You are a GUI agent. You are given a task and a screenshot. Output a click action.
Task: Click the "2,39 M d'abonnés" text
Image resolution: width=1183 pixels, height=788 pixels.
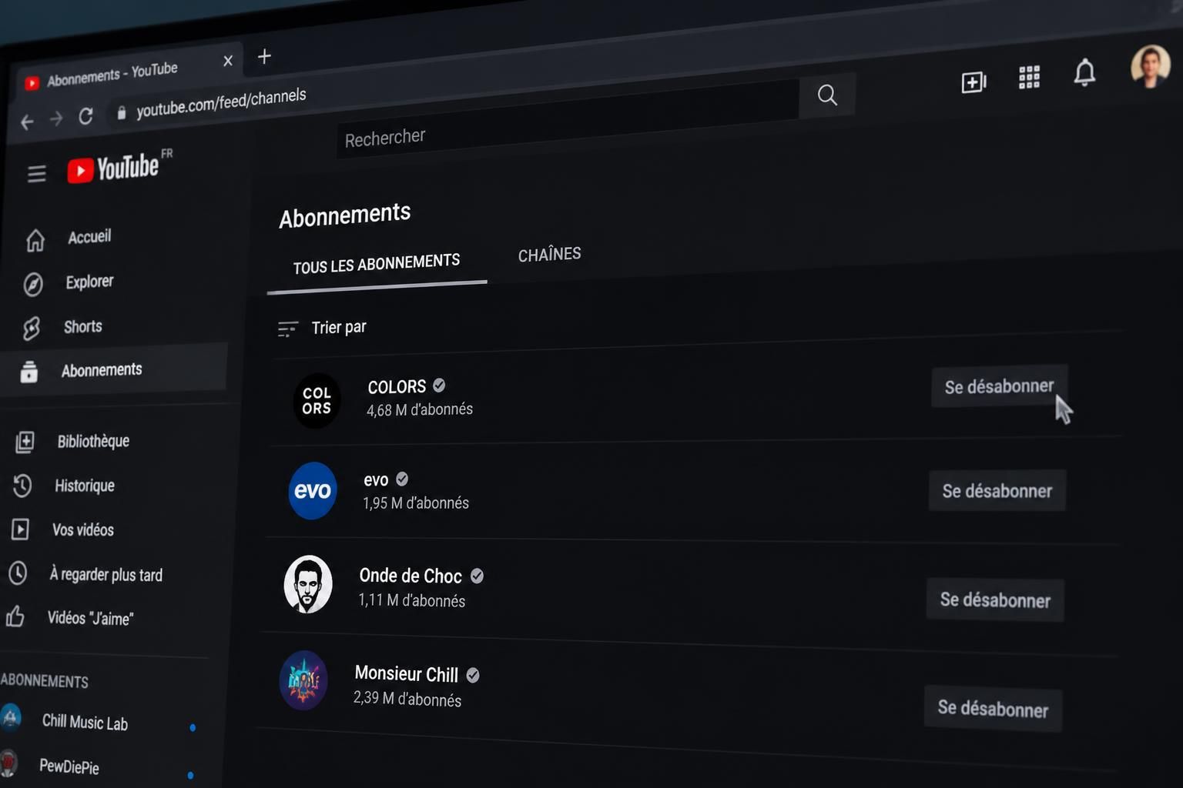point(407,699)
